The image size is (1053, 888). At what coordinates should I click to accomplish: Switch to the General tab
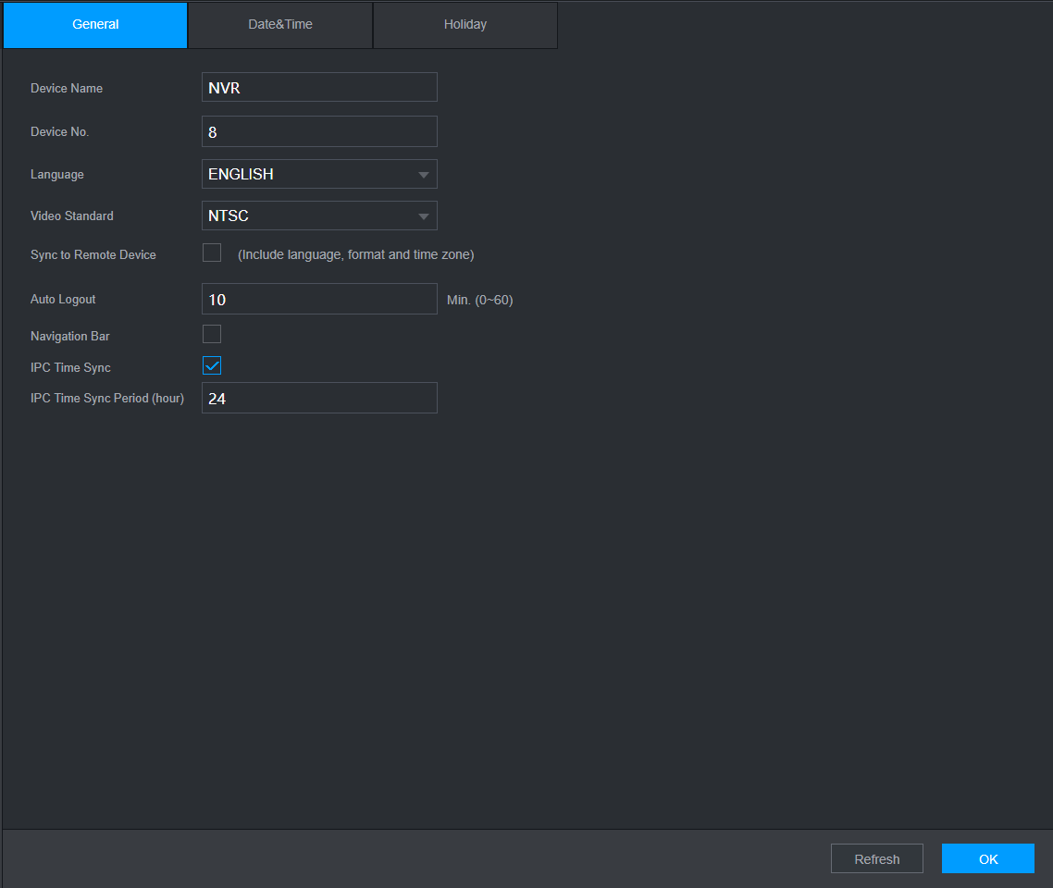pos(95,25)
